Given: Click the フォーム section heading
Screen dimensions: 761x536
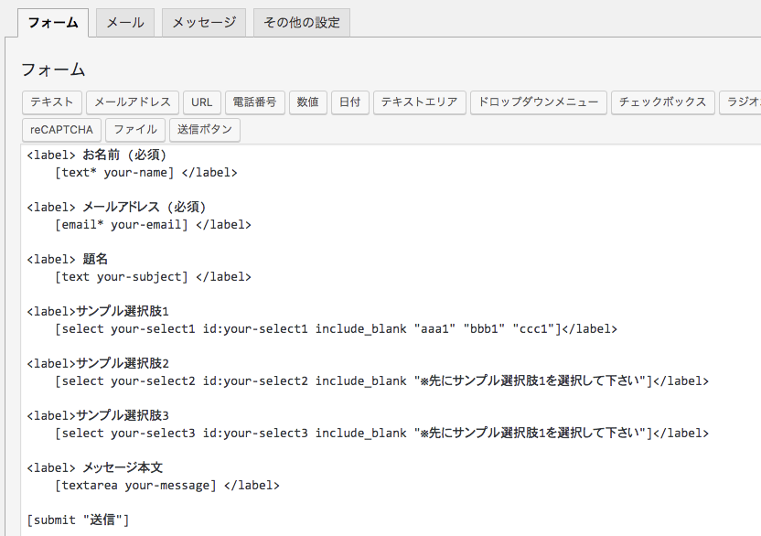Looking at the screenshot, I should tap(53, 70).
